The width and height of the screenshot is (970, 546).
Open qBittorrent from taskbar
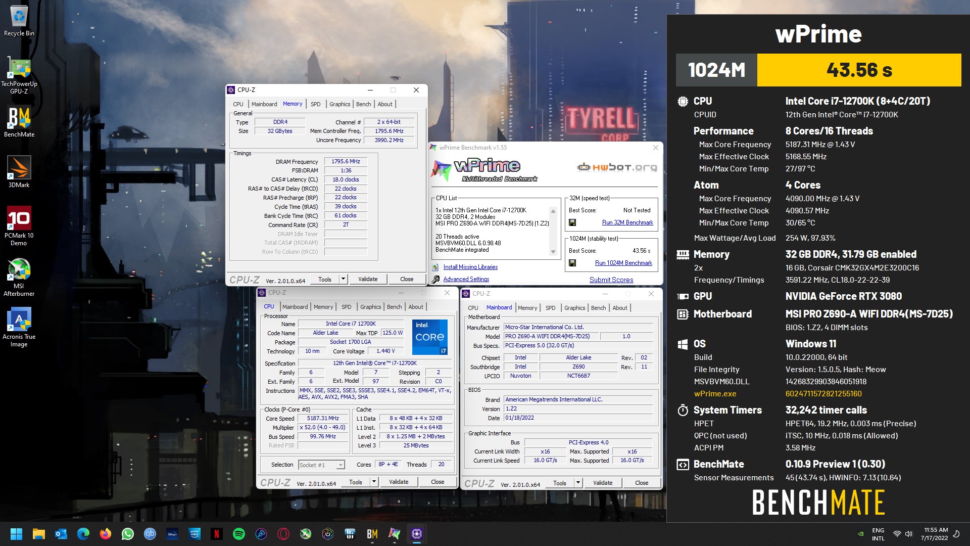click(150, 534)
